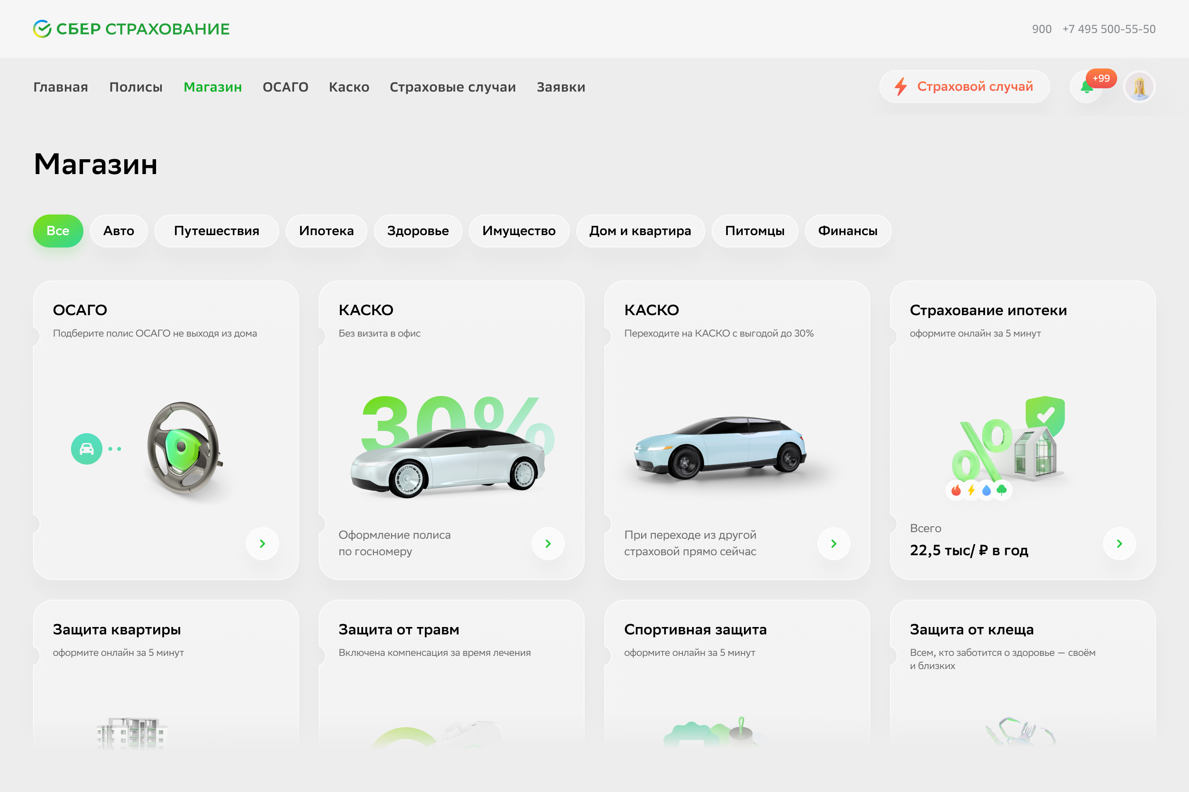Filter by Здоровье category chip
This screenshot has height=792, width=1189.
(417, 231)
